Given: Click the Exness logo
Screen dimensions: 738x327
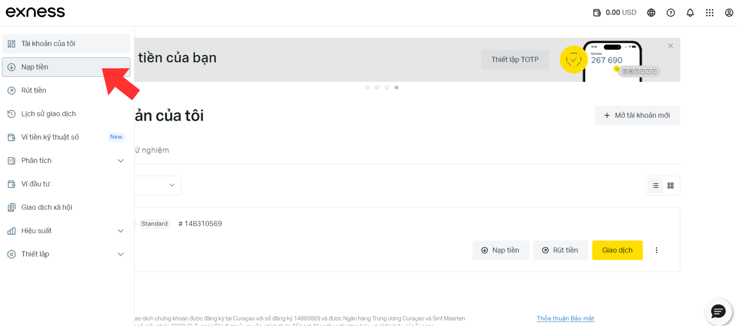Looking at the screenshot, I should click(x=35, y=12).
